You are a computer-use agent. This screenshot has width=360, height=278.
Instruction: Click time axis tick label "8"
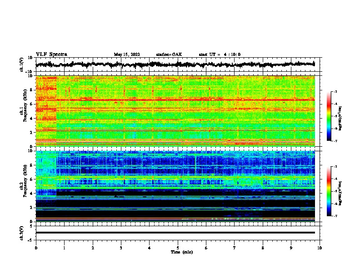(263, 248)
